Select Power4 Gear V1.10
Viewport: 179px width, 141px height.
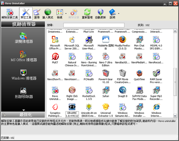point(106,76)
